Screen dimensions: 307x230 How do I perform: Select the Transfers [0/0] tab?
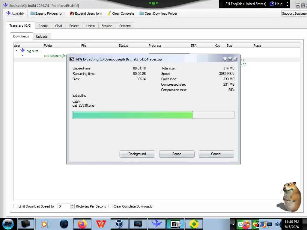(20, 25)
